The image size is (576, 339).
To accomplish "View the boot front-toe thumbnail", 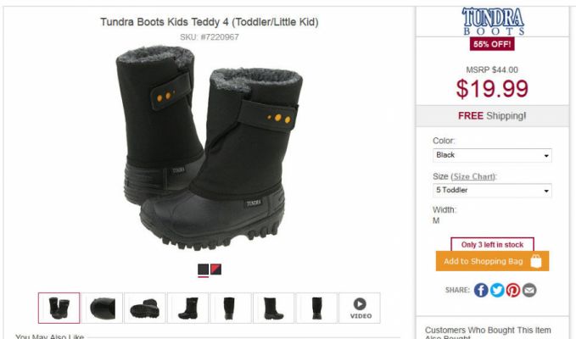I will 102,308.
